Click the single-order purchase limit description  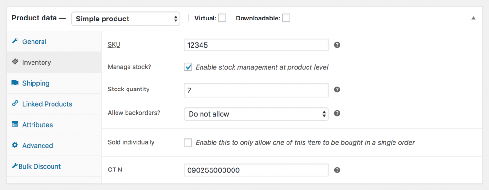click(305, 143)
